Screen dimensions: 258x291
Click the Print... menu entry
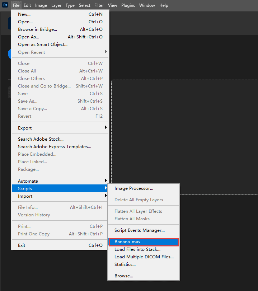coord(60,226)
